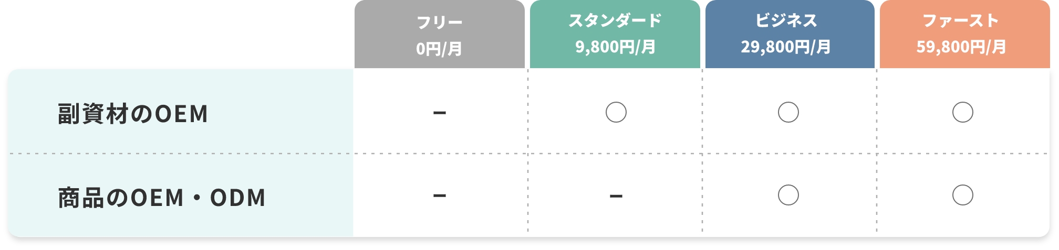Select the ファースト plan name in the header

tap(961, 21)
